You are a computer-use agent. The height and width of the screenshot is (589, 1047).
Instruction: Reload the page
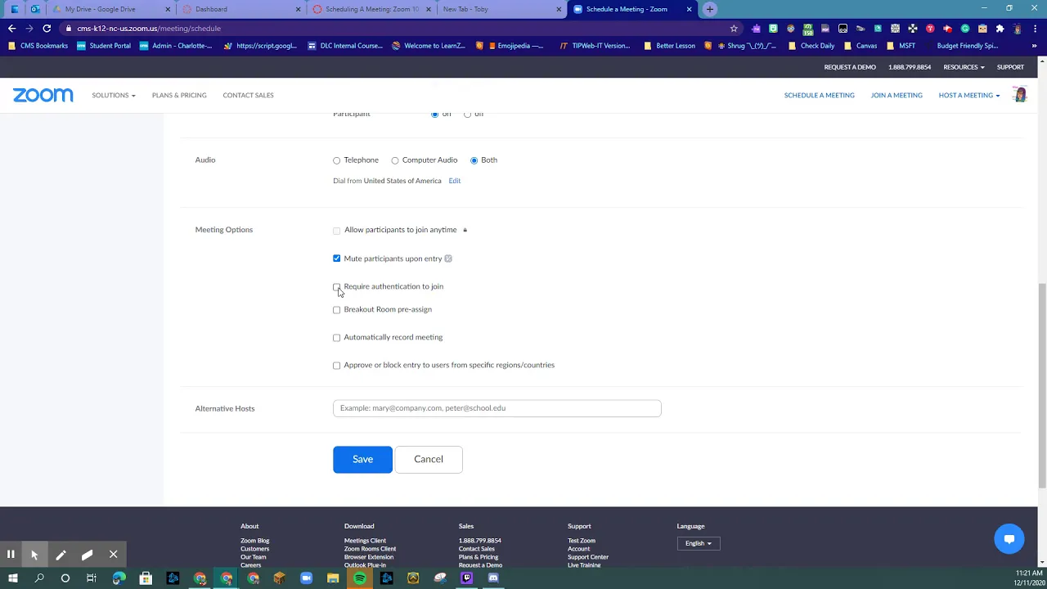point(47,28)
